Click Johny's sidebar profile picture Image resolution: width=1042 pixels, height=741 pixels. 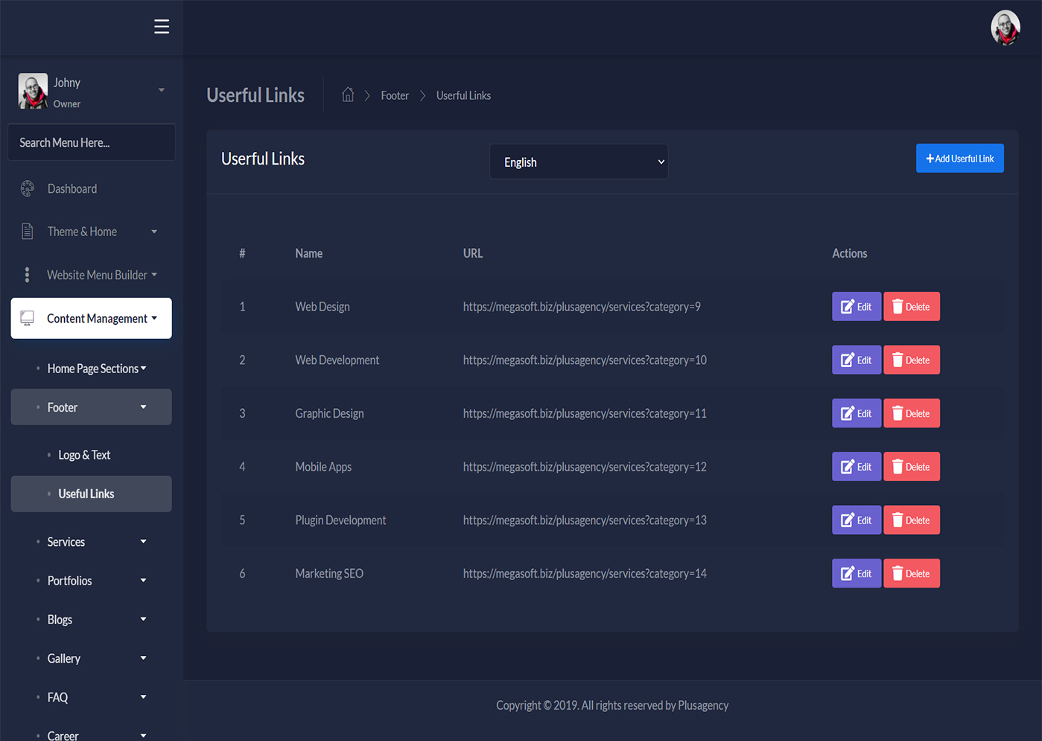33,91
